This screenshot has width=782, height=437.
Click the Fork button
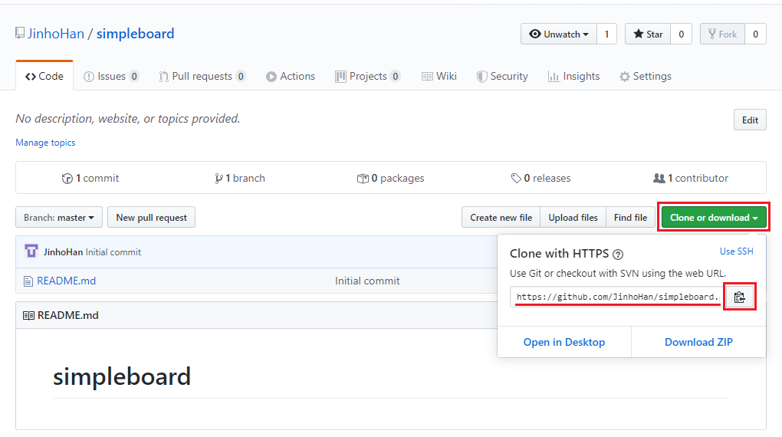723,34
